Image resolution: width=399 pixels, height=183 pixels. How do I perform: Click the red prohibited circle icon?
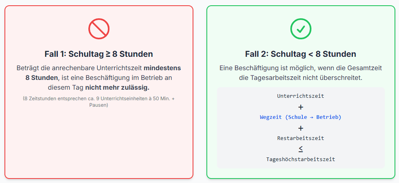click(x=99, y=29)
